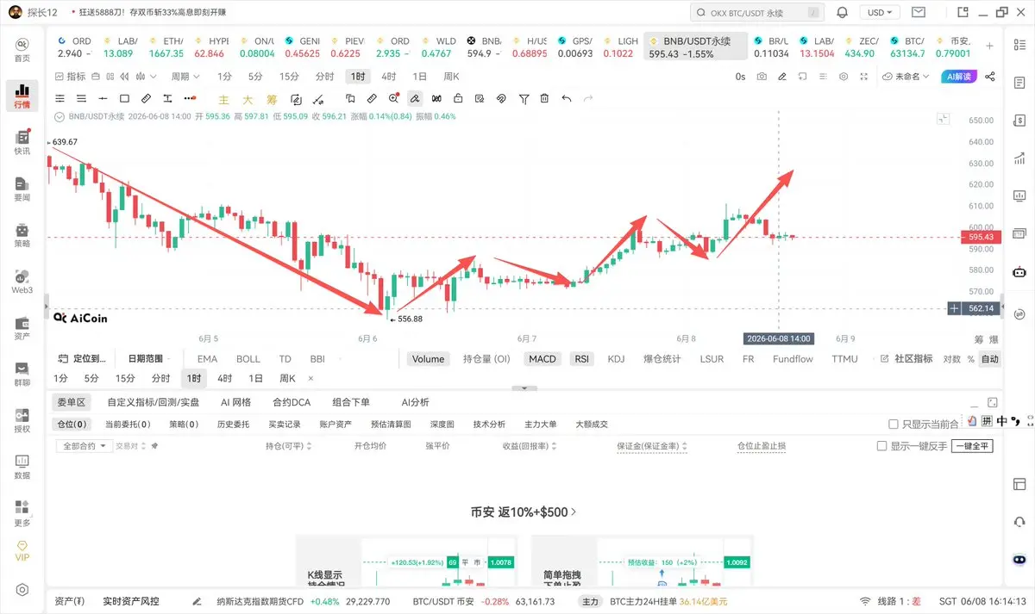Click the 对数 log scale option

(x=951, y=359)
